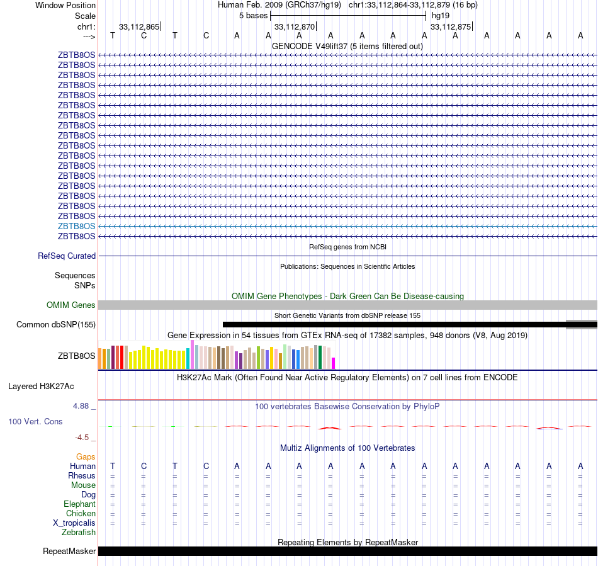Viewport: 598px width, 566px height.
Task: Click the black RepeatMasker element bar
Action: coord(347,551)
